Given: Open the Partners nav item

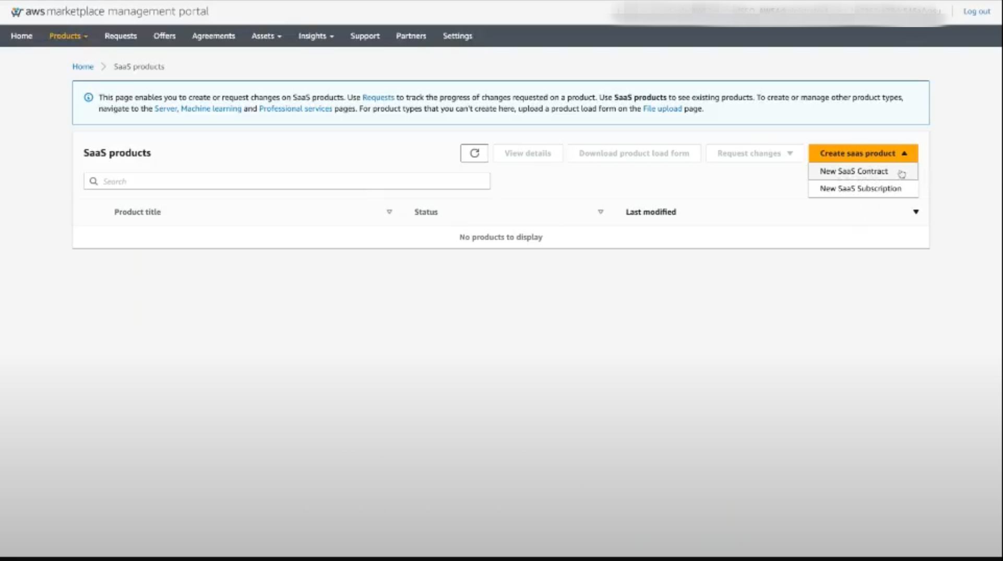Looking at the screenshot, I should point(411,36).
